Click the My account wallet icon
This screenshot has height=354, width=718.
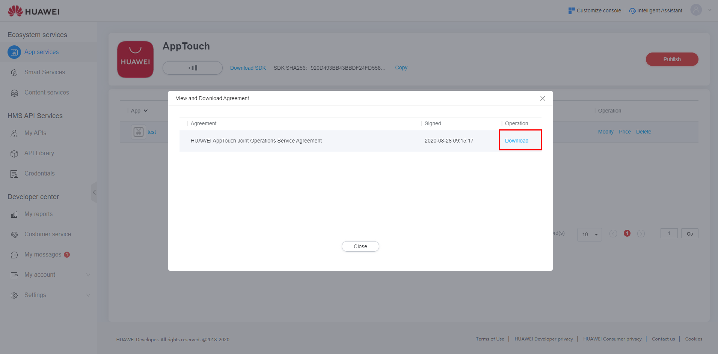point(14,275)
